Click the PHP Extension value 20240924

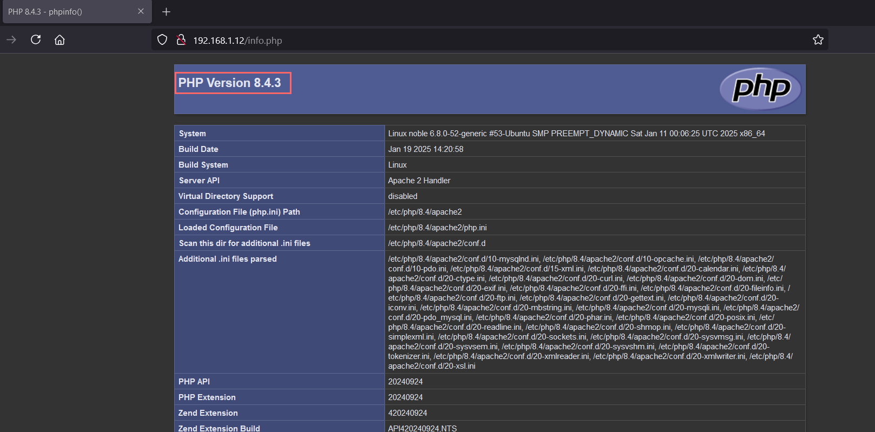tap(406, 397)
